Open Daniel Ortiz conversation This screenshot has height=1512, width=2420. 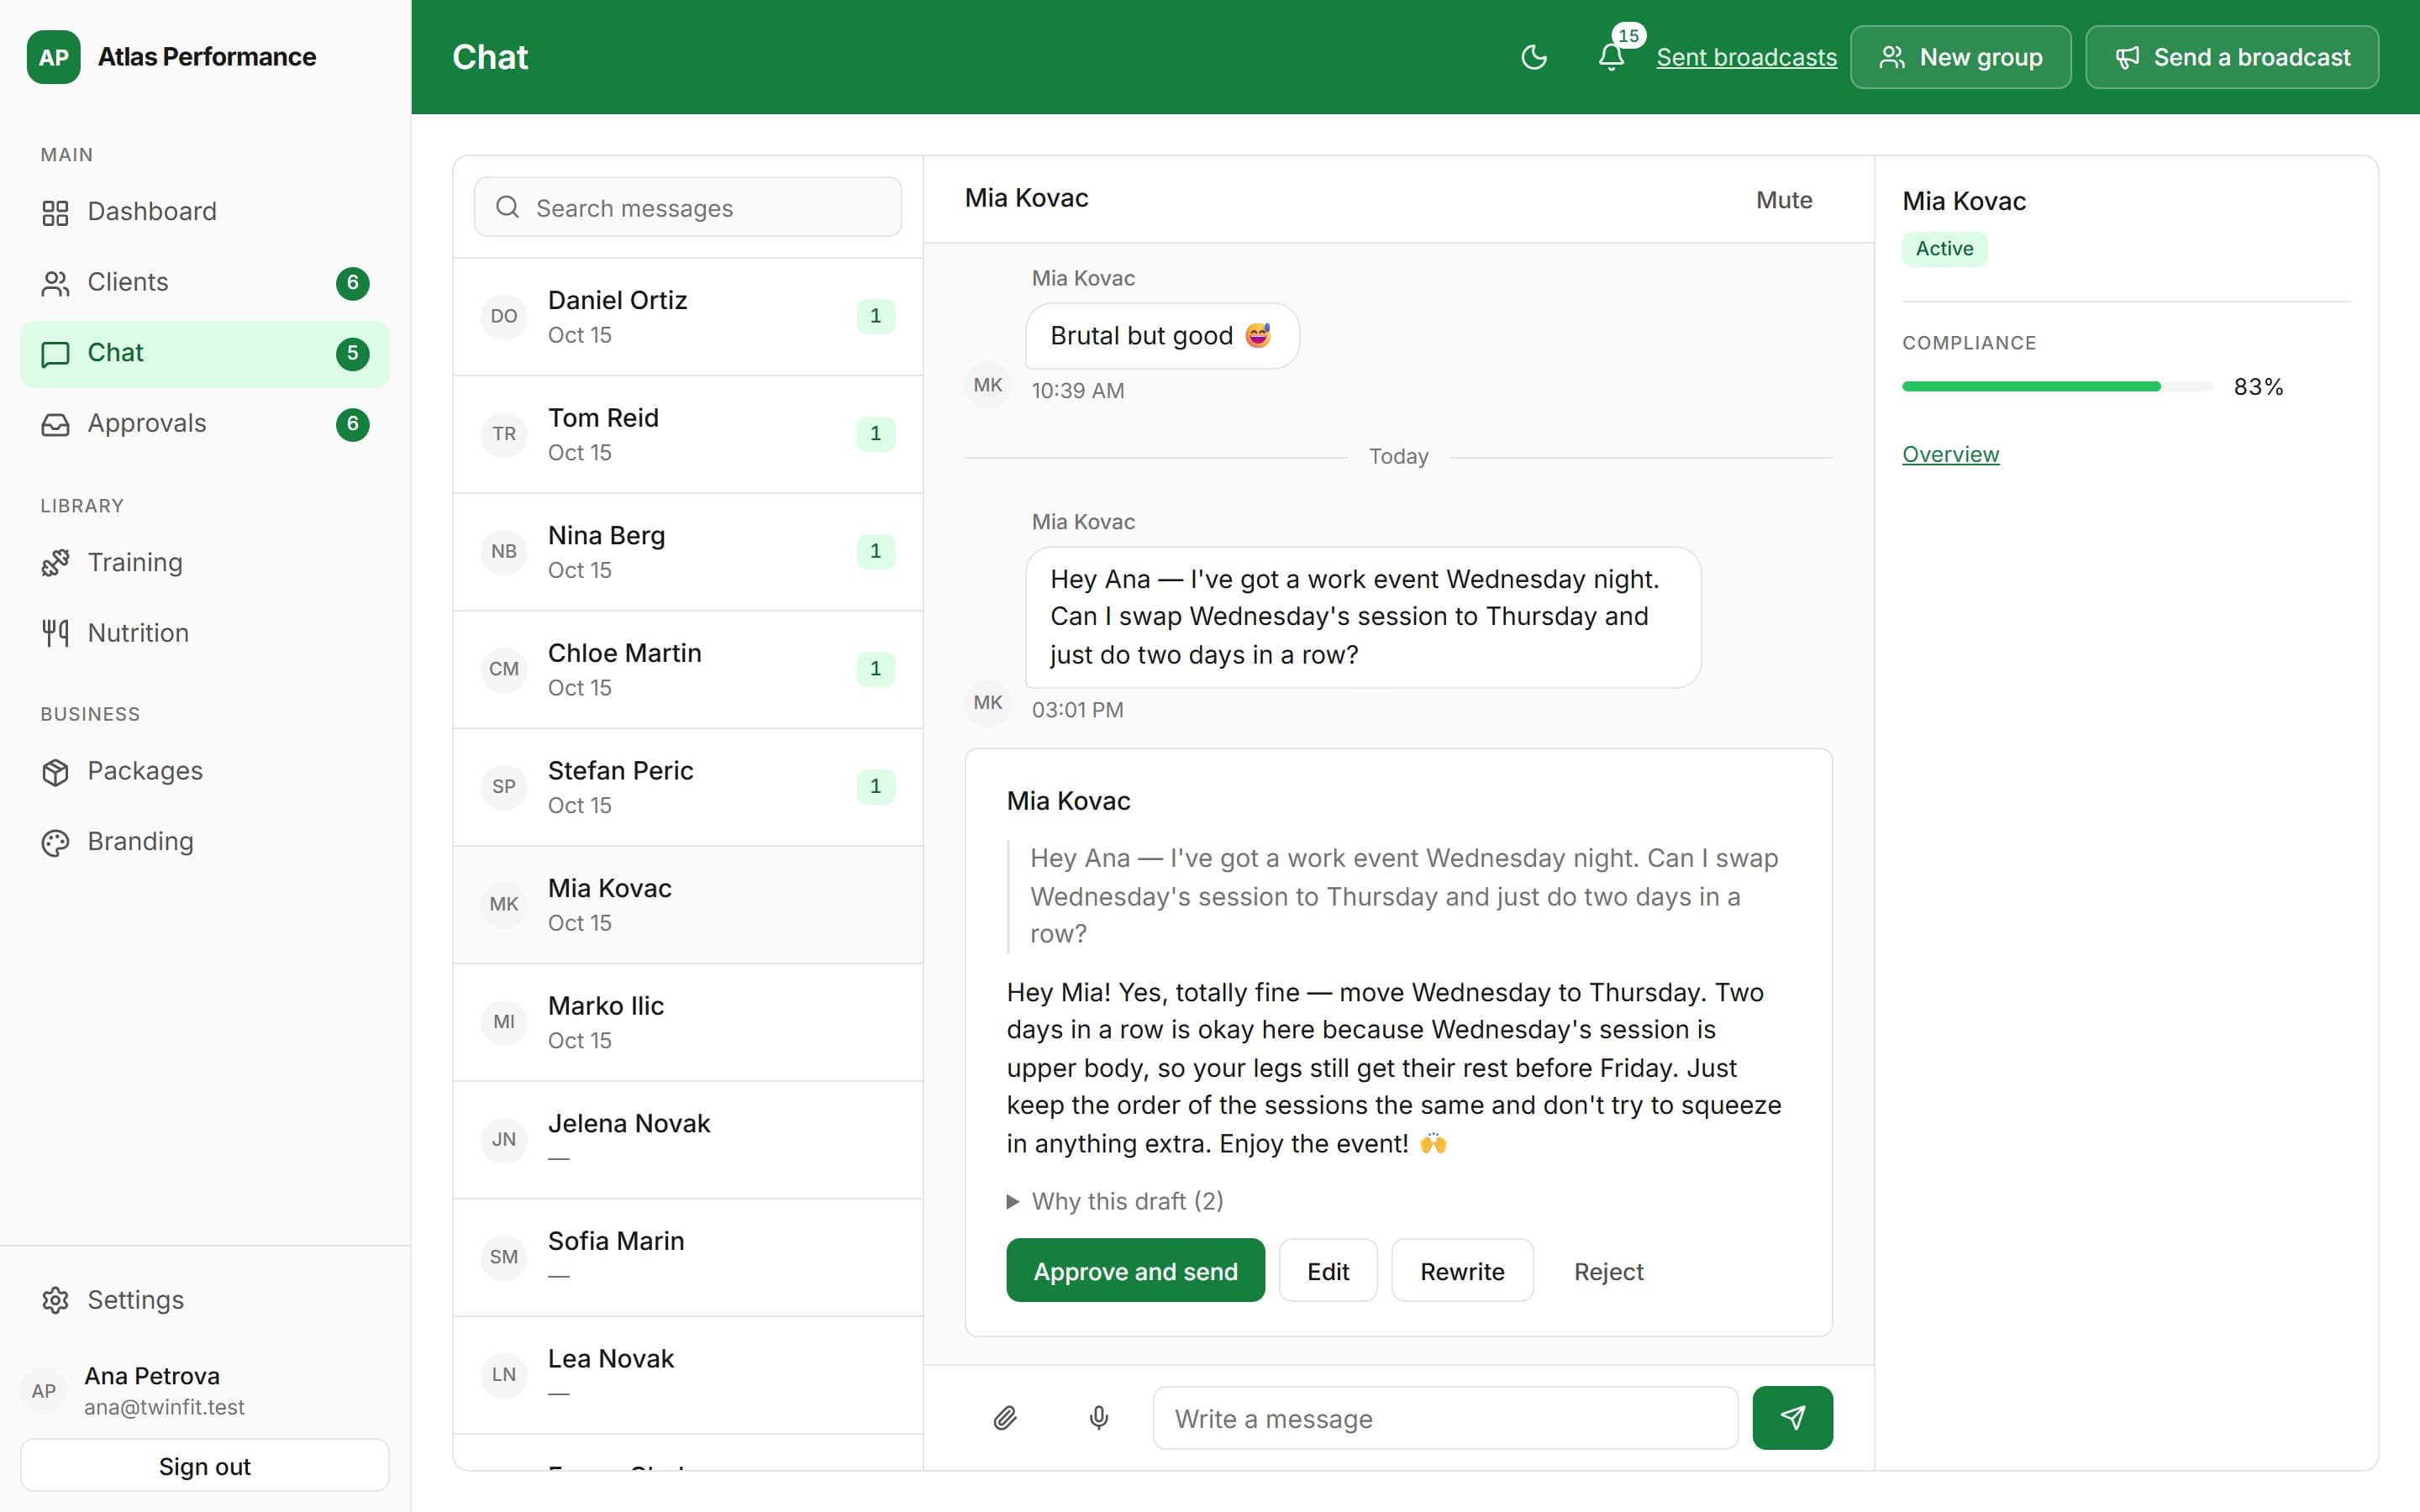[x=688, y=317]
